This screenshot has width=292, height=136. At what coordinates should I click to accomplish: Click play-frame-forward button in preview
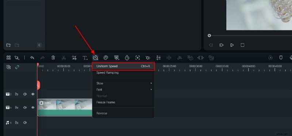[x=222, y=45]
